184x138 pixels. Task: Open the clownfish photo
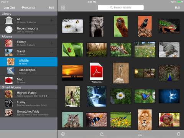click(x=97, y=120)
